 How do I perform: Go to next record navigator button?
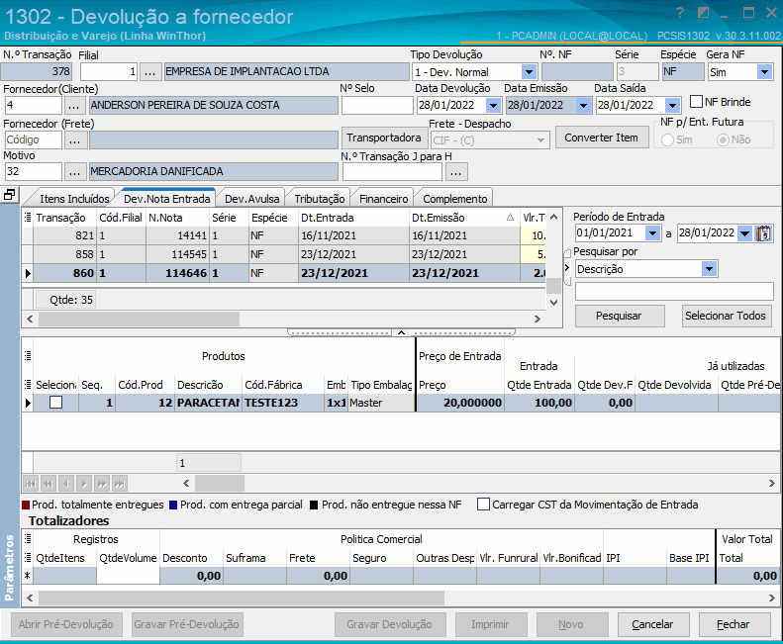tap(84, 484)
